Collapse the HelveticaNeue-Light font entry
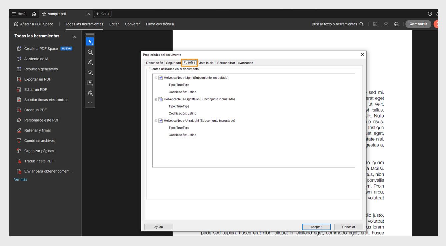 point(156,78)
